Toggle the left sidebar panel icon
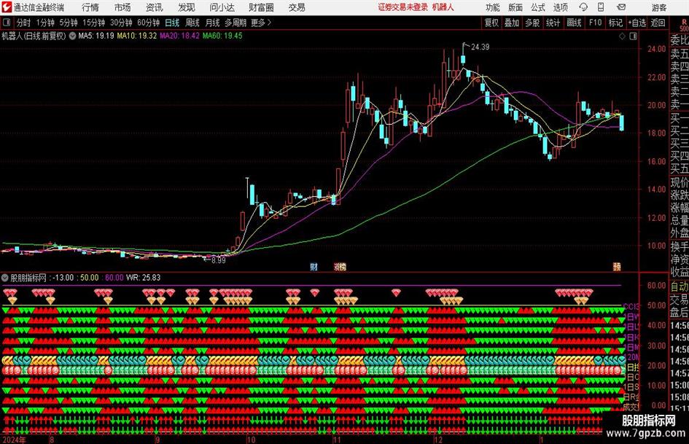Viewport: 689px width, 444px height. tap(6, 23)
